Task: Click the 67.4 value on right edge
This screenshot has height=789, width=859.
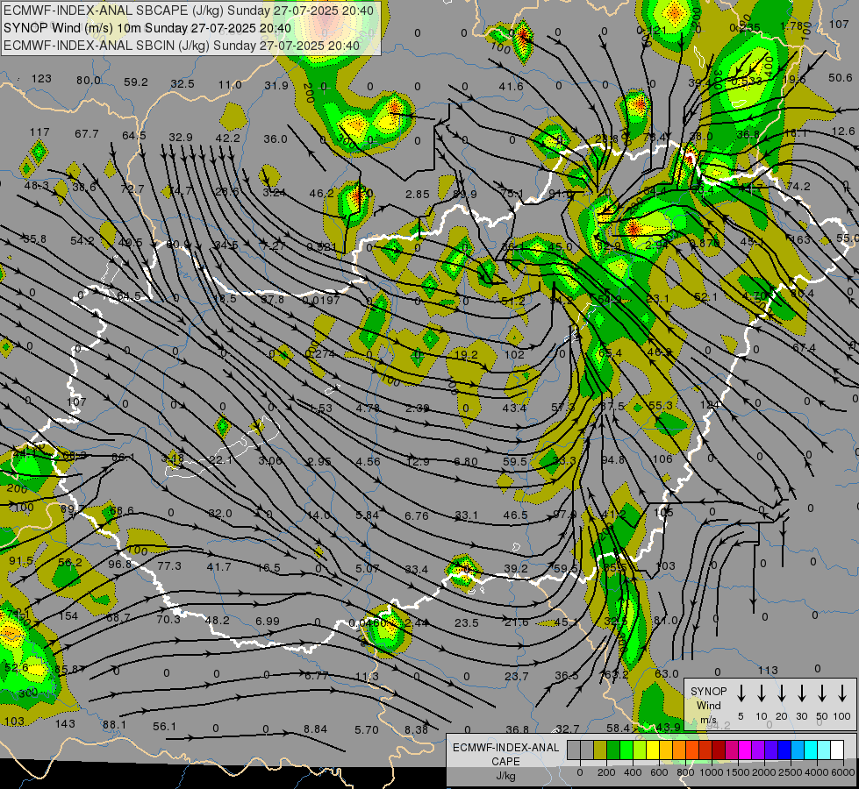Action: [x=804, y=348]
